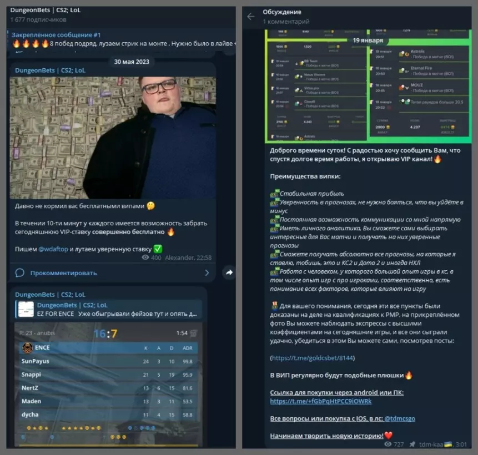
Task: Jump to the quoted reply EZ FOR ENCE
Action: pyautogui.click(x=108, y=309)
